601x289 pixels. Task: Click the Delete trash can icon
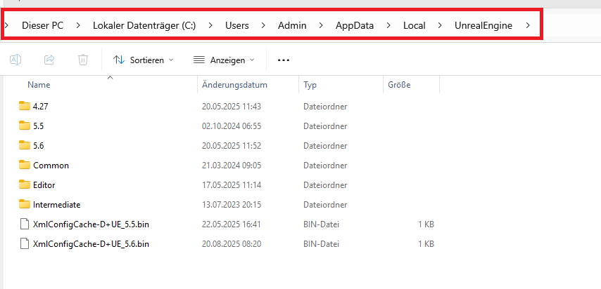coord(83,60)
